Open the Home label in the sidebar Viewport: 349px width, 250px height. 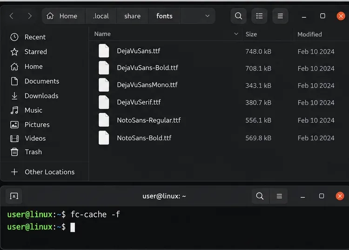tap(34, 66)
